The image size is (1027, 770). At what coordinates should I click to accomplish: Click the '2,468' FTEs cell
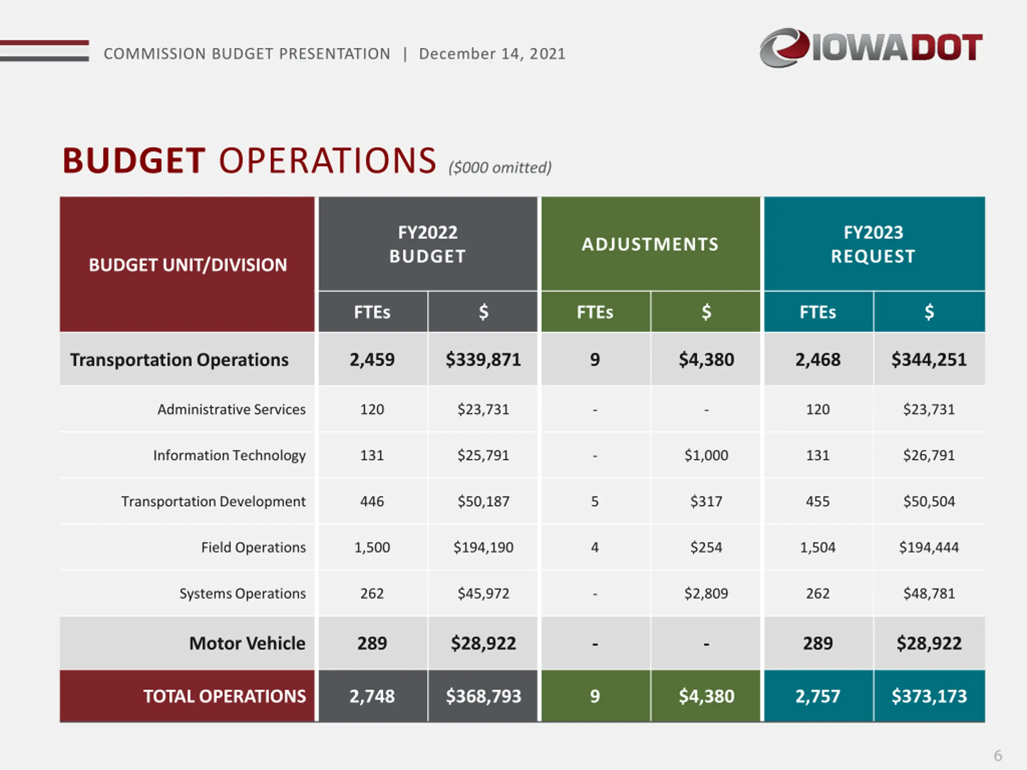point(818,359)
